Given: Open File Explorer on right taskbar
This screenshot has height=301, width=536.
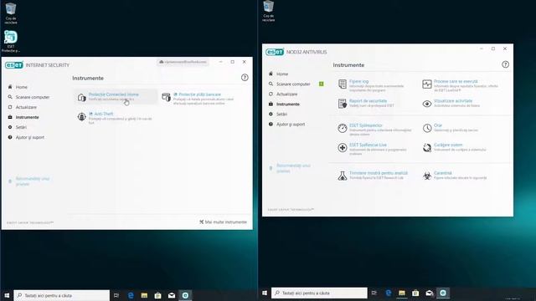Looking at the screenshot, I should 402,293.
